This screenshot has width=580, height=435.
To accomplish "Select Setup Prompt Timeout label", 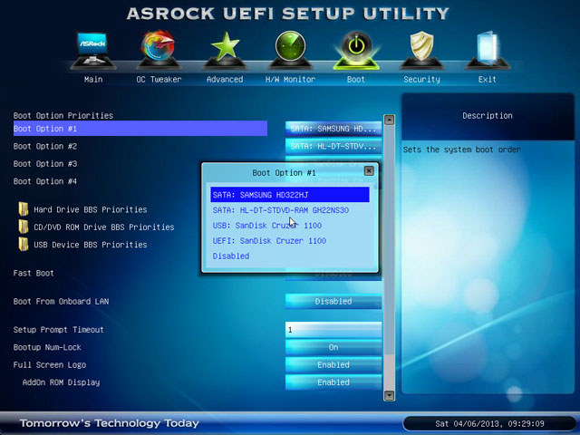I will tap(58, 330).
